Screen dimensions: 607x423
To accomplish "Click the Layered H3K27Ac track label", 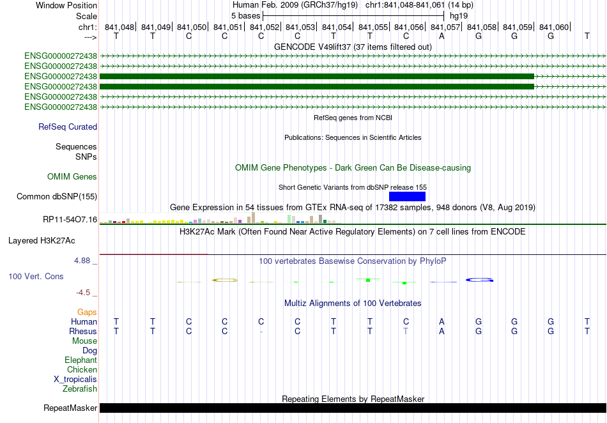I will click(x=42, y=241).
